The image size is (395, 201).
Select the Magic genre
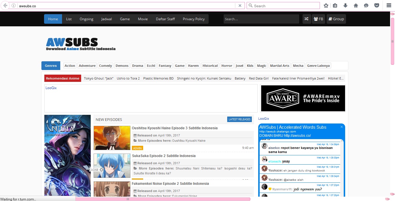pos(262,66)
